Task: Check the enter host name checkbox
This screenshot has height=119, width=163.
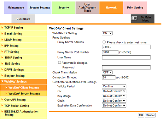Action: pyautogui.click(x=104, y=42)
